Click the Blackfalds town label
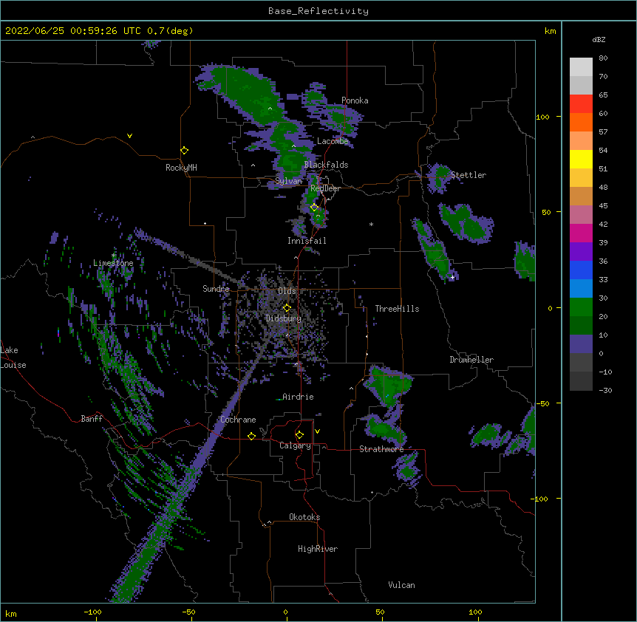This screenshot has height=622, width=637. pyautogui.click(x=326, y=165)
